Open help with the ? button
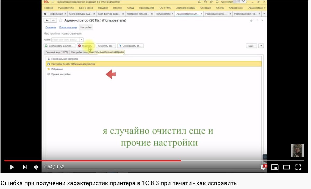 pyautogui.click(x=261, y=46)
